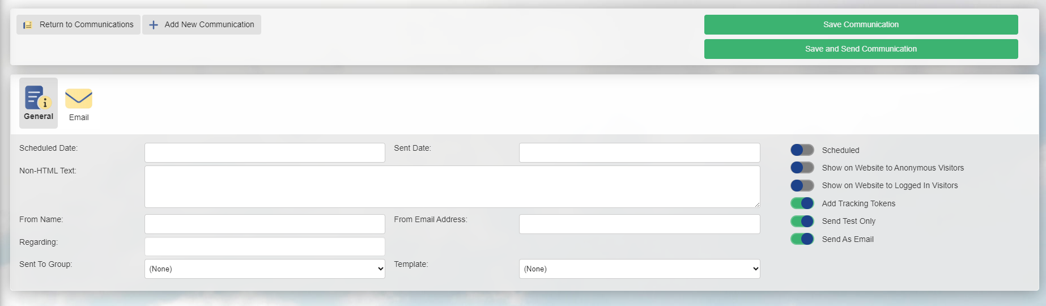Image resolution: width=1046 pixels, height=306 pixels.
Task: Turn off the Send Test Only toggle
Action: [802, 221]
